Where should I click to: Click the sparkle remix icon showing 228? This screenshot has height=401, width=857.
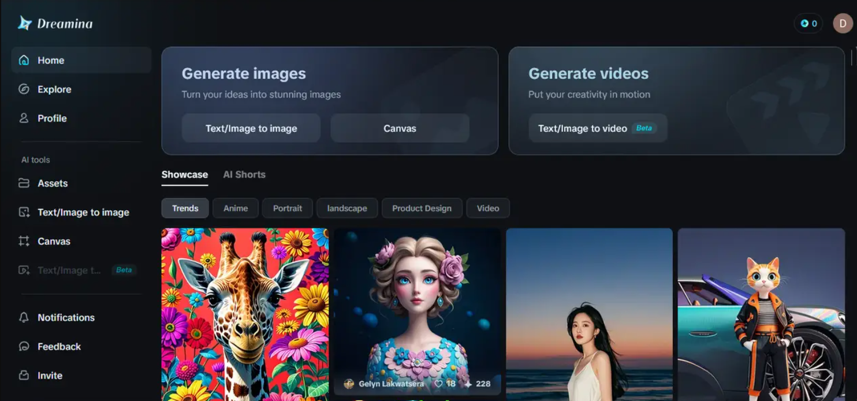(x=468, y=384)
